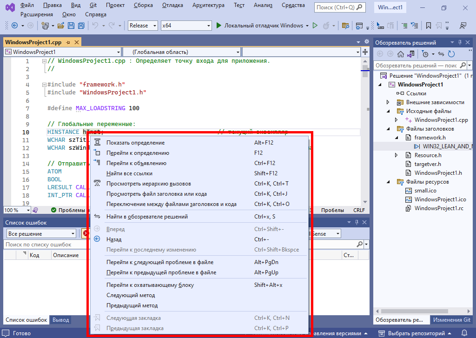Toggle pin on WindowsProject1.cpp tab

pyautogui.click(x=68, y=42)
